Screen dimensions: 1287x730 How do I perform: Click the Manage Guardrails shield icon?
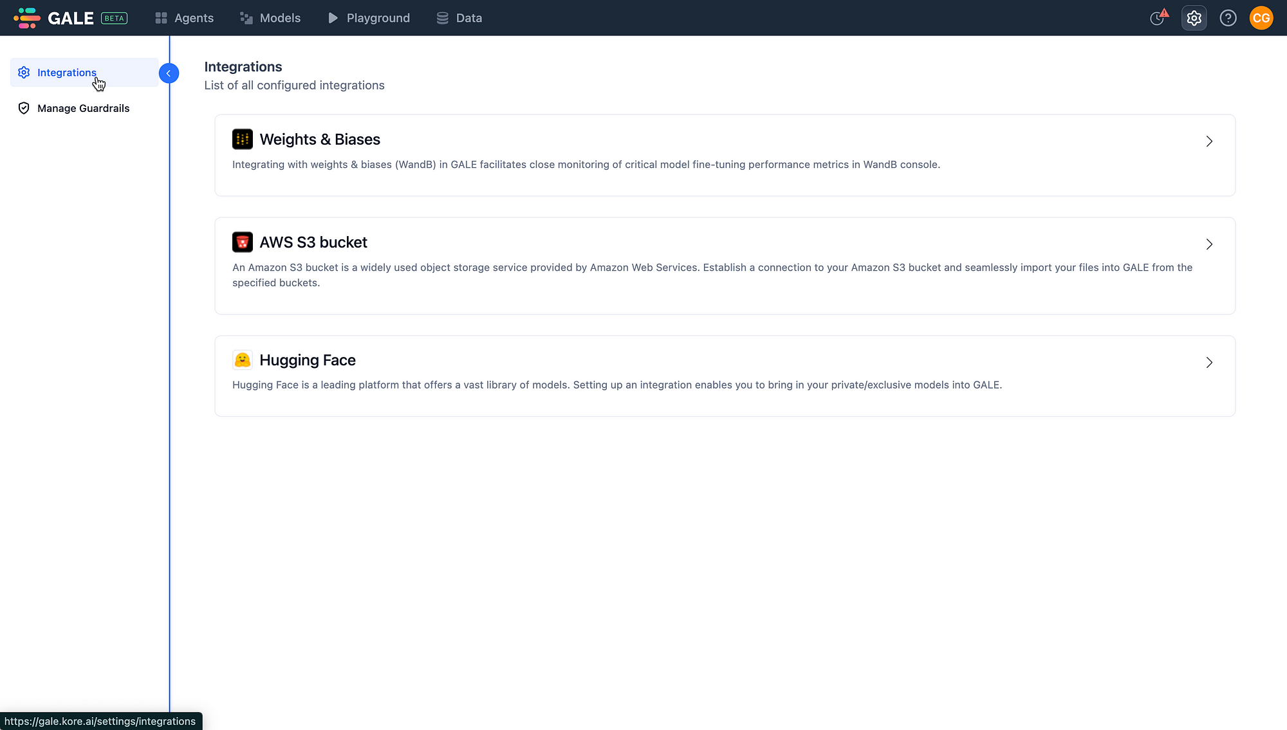24,108
